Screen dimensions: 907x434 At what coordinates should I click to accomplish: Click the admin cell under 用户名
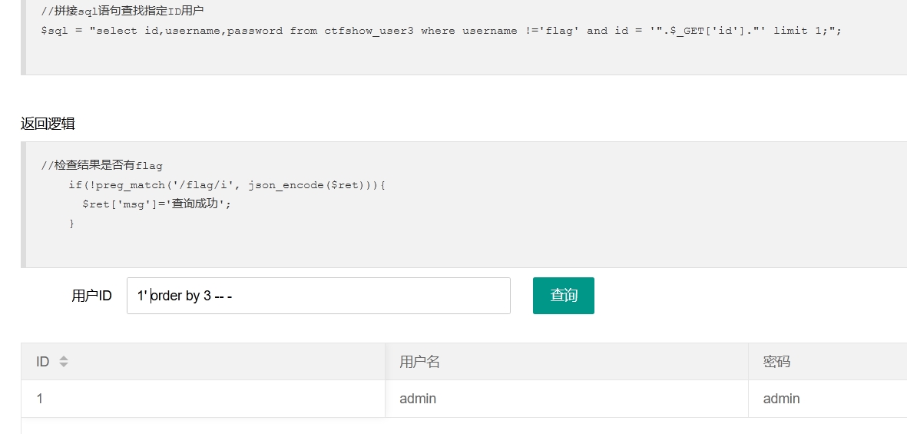(x=566, y=399)
